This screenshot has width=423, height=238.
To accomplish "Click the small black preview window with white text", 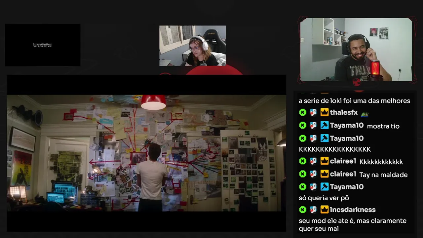I will 43,45.
